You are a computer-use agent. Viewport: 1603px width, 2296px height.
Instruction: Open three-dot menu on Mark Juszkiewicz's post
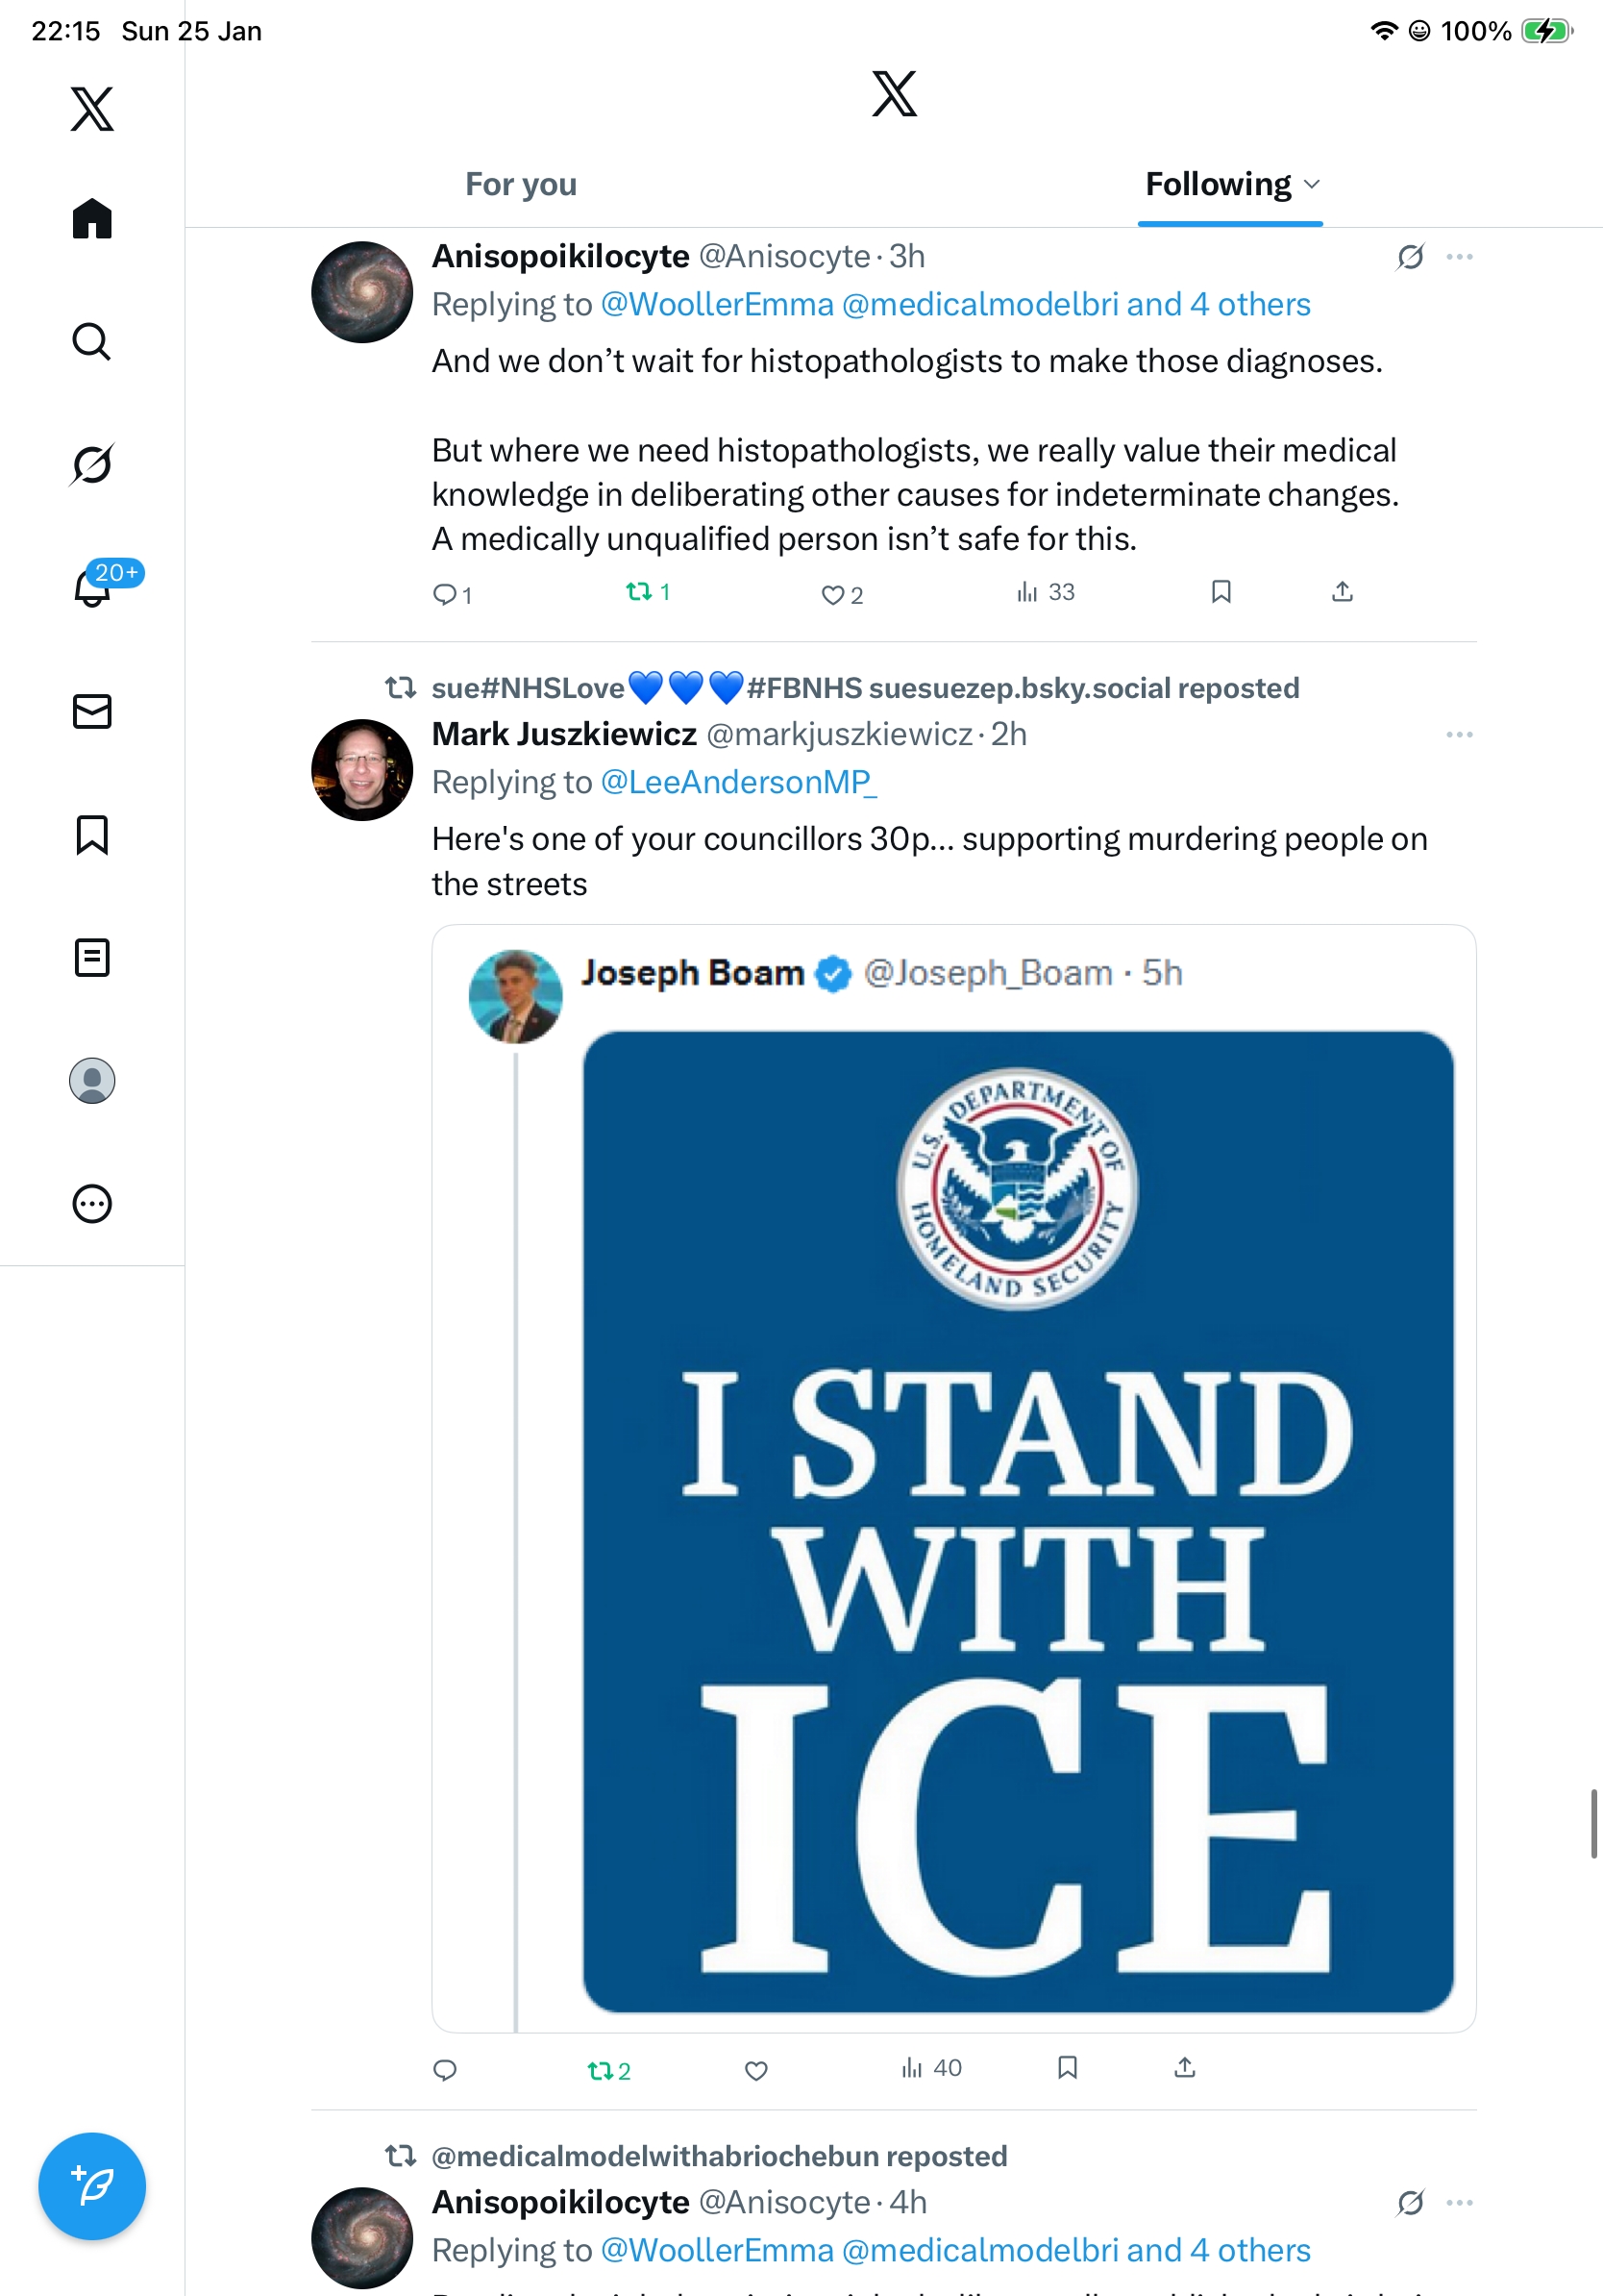(1459, 735)
